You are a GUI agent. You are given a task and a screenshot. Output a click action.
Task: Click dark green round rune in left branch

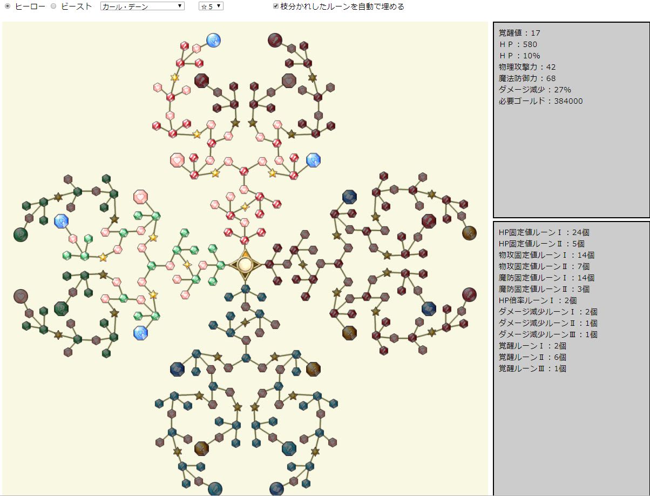point(21,234)
